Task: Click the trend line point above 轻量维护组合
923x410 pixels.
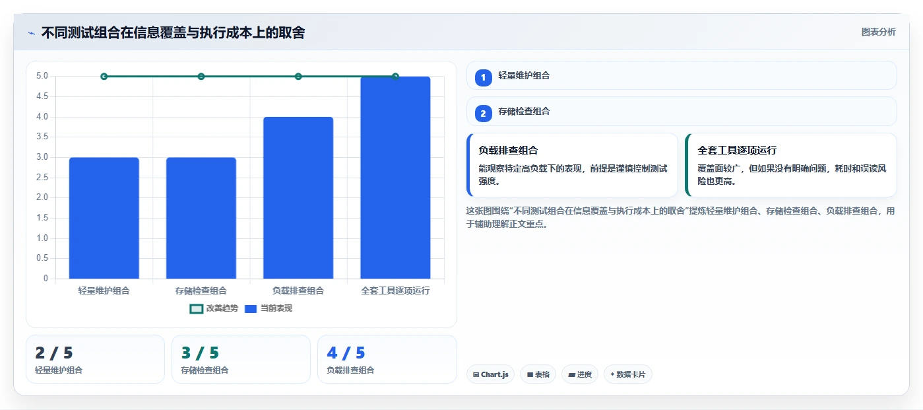Action: (x=104, y=77)
